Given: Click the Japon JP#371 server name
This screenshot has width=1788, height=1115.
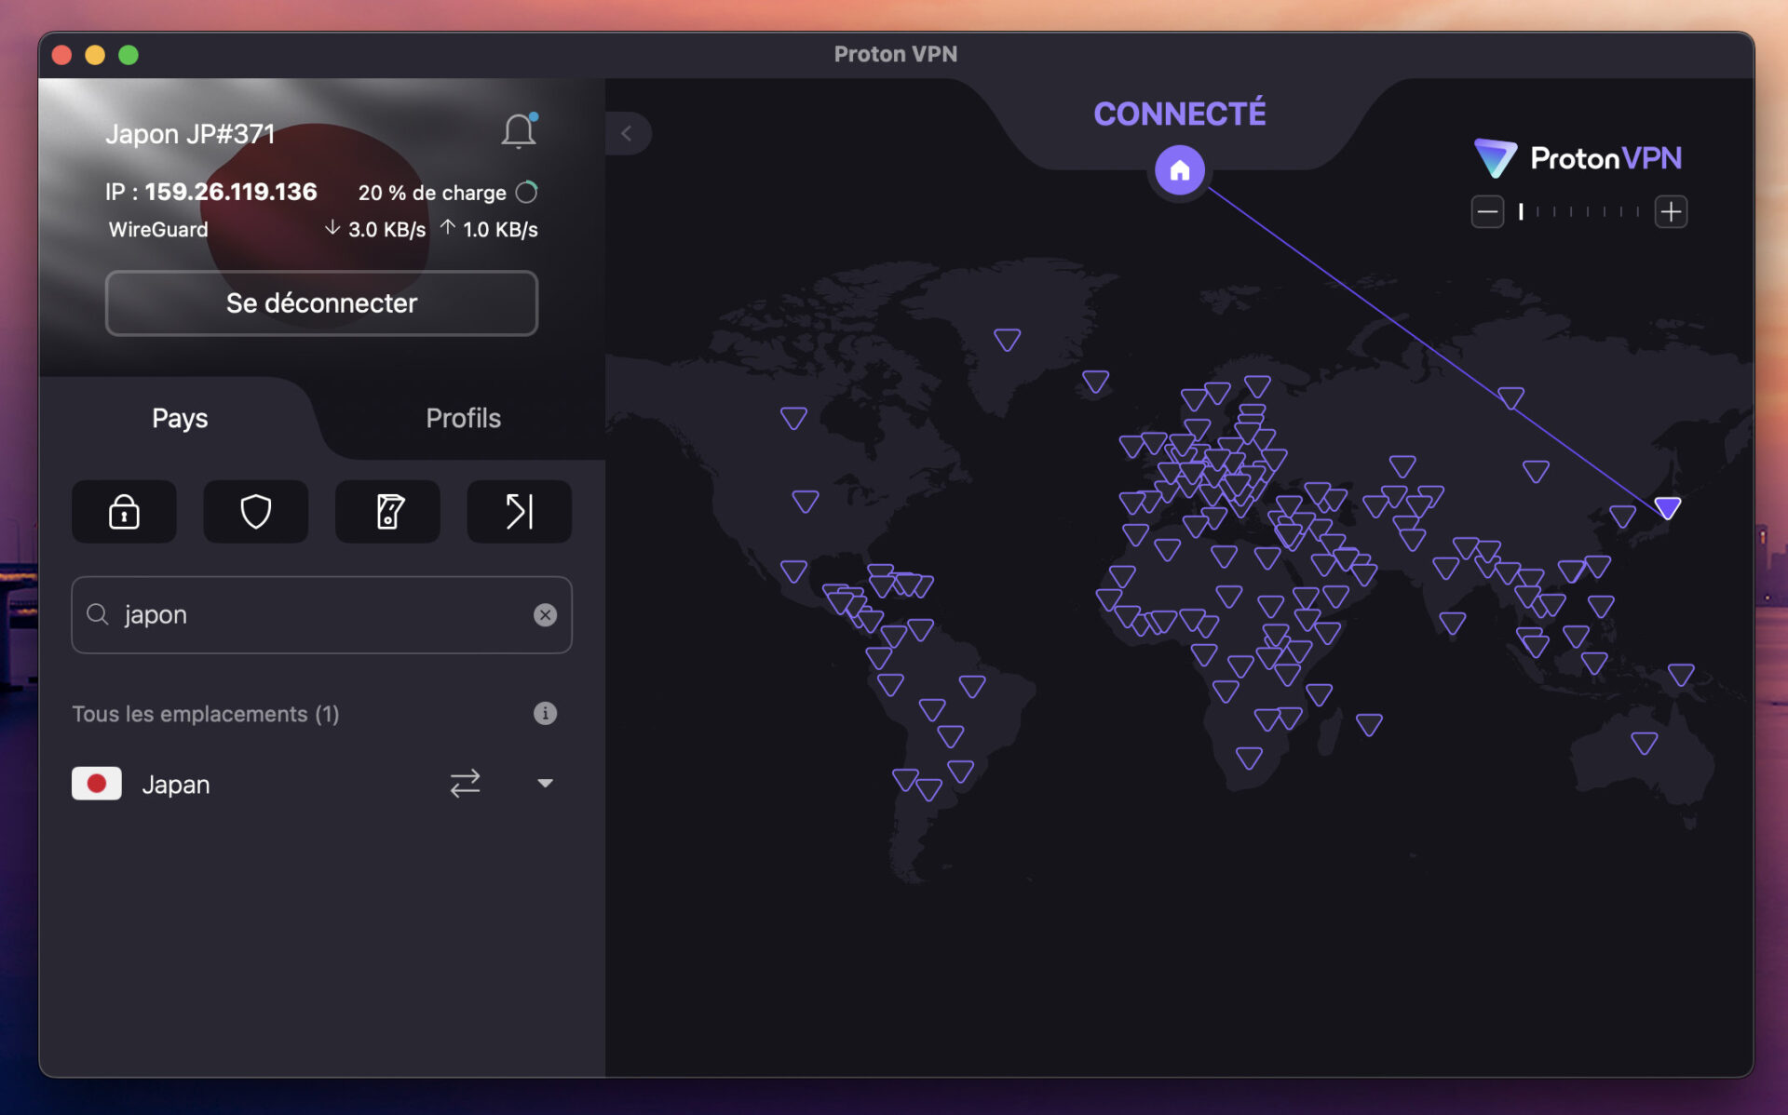Looking at the screenshot, I should [x=190, y=134].
